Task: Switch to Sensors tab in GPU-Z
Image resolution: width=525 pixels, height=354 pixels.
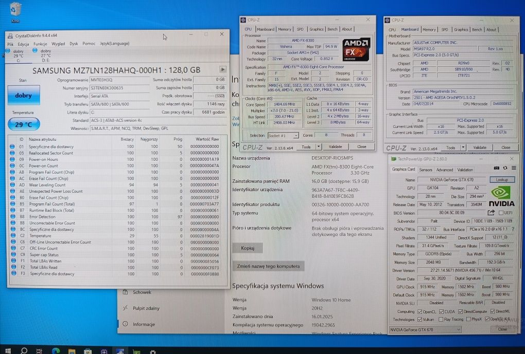Action: click(426, 170)
